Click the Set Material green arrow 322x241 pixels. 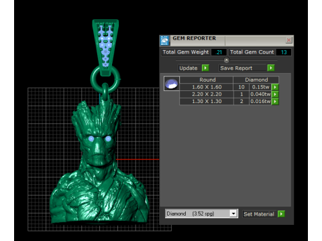pyautogui.click(x=281, y=214)
